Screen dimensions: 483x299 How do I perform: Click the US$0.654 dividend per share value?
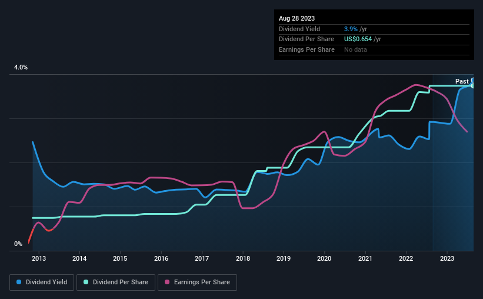tap(358, 39)
